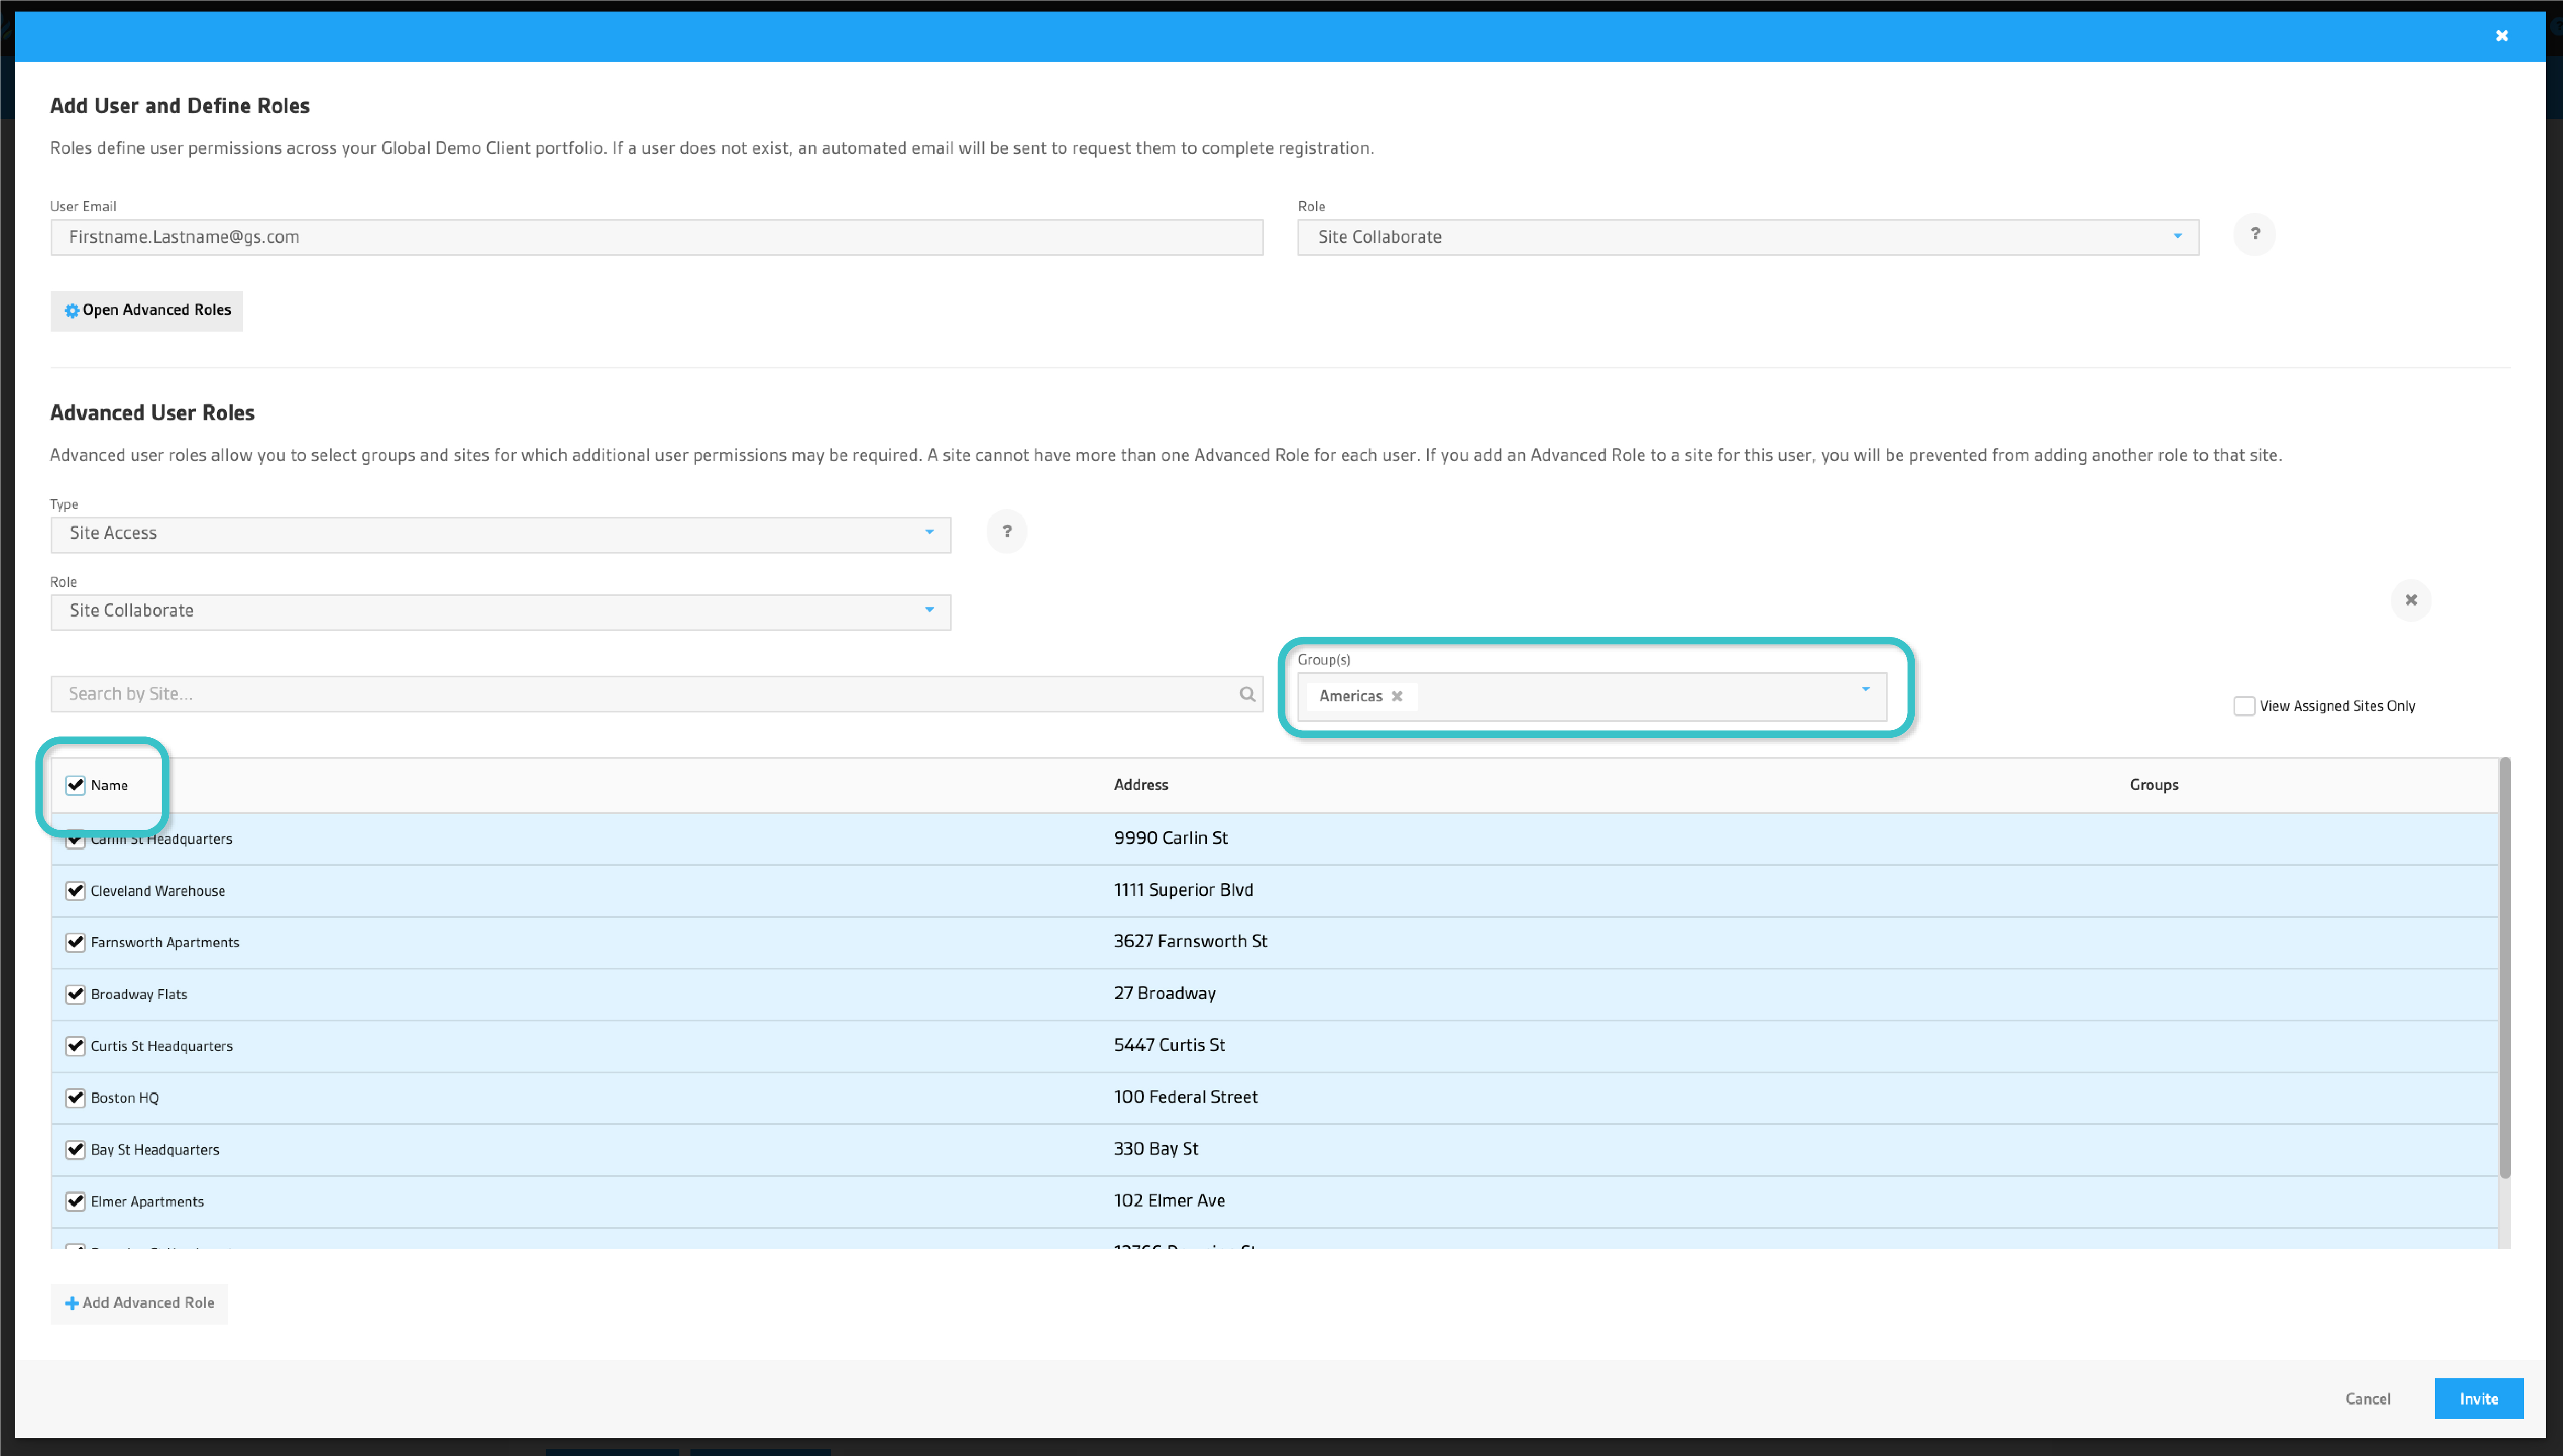Click the 9990 Carlin St address
2563x1456 pixels.
[1170, 838]
